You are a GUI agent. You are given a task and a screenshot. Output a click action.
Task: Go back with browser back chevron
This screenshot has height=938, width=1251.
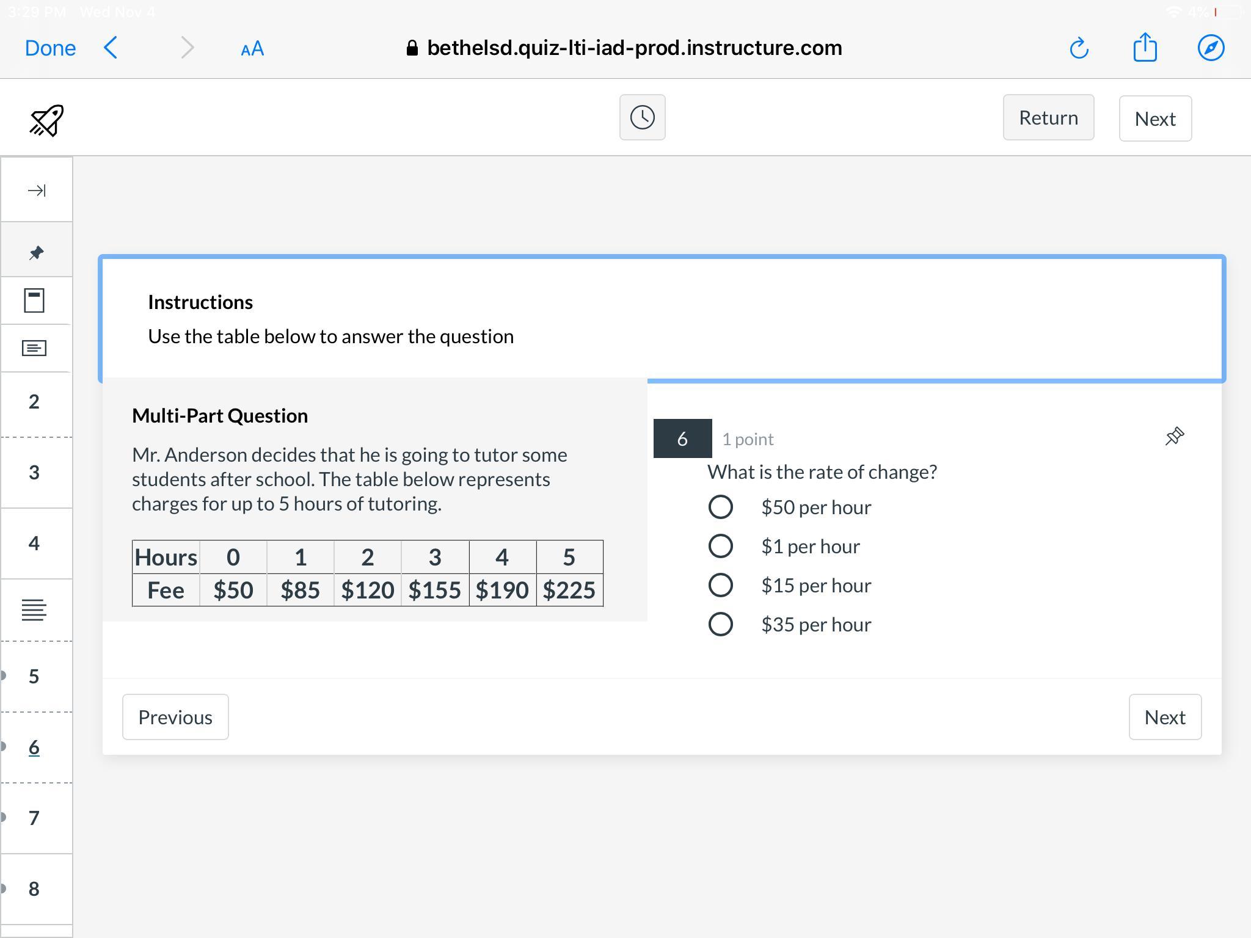coord(111,48)
